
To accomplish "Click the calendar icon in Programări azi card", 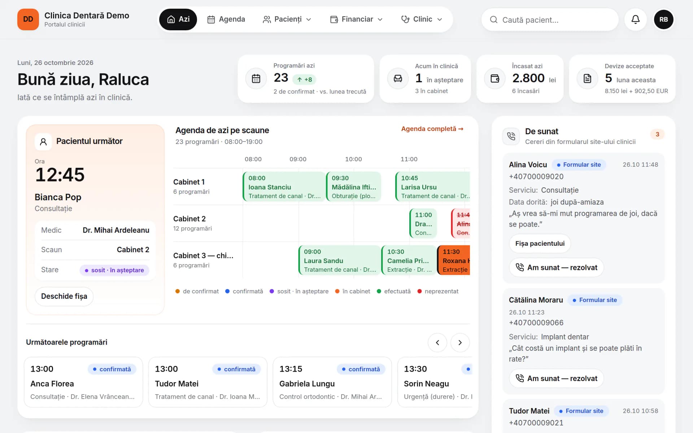I will click(256, 78).
